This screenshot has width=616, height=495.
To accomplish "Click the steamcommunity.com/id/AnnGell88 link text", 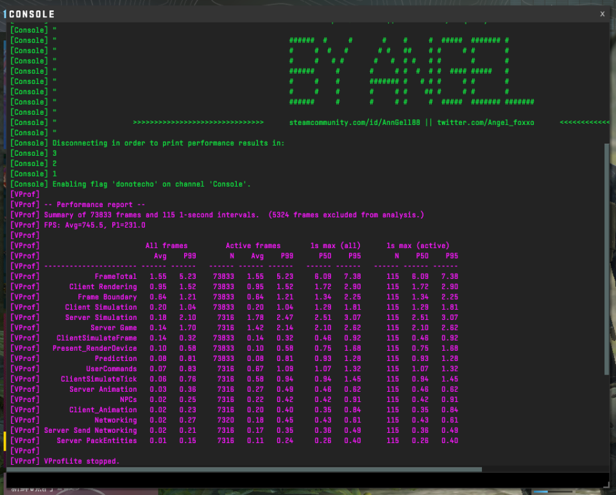I will point(355,122).
